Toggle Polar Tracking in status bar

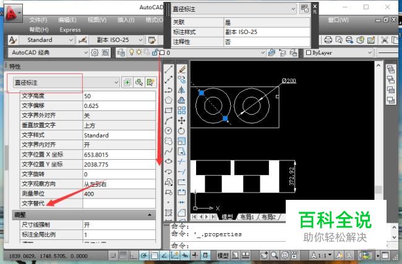[144, 255]
